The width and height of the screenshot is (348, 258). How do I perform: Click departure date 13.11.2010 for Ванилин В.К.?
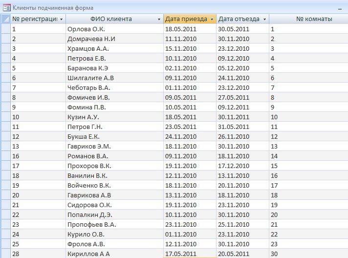pos(242,175)
